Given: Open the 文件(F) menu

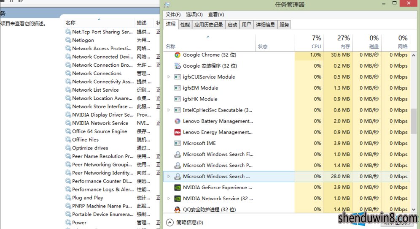Looking at the screenshot, I should [173, 14].
